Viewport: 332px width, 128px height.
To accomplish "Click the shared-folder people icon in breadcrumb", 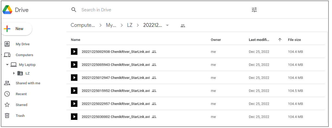I will tap(183, 25).
